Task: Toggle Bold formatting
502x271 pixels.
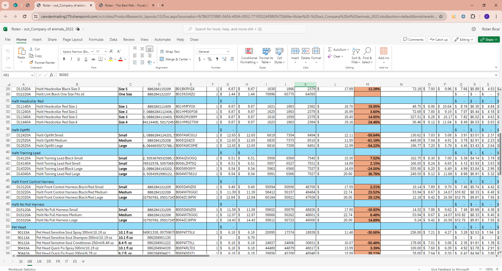Action: pos(64,59)
